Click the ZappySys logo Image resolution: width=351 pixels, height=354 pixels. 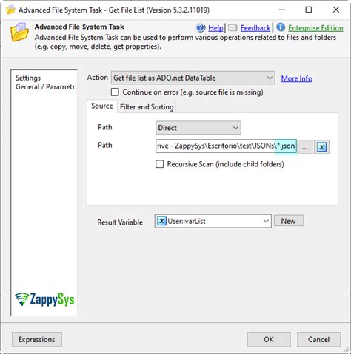tap(44, 299)
